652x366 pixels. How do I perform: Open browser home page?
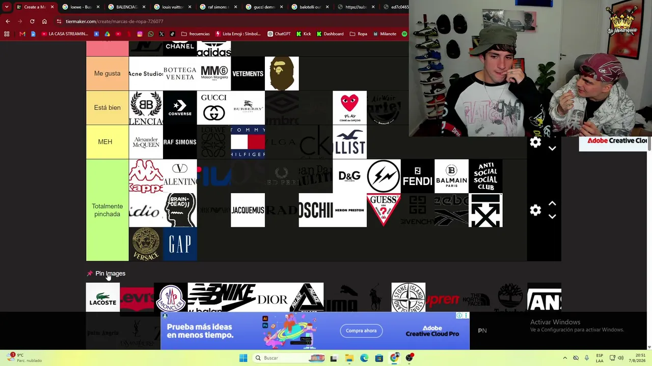[x=44, y=21]
